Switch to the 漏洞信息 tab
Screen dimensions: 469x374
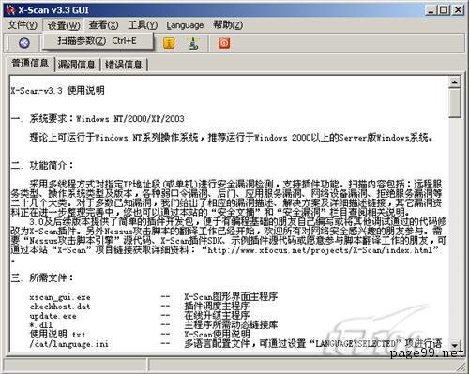pyautogui.click(x=77, y=65)
